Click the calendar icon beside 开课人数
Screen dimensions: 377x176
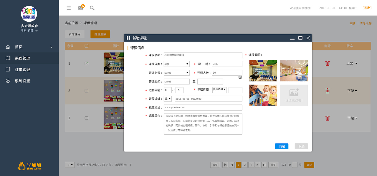tap(240, 77)
